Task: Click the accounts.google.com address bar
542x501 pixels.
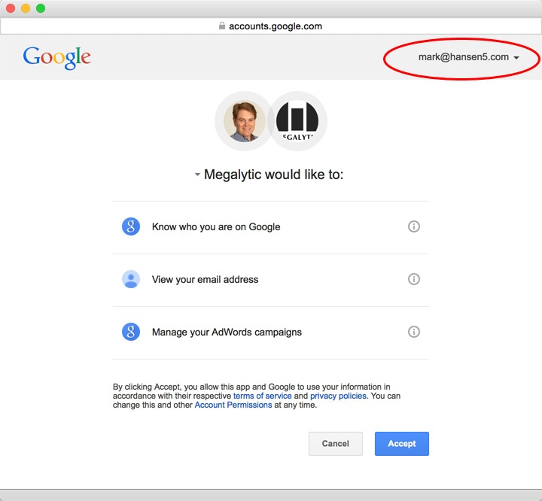Action: click(x=271, y=26)
